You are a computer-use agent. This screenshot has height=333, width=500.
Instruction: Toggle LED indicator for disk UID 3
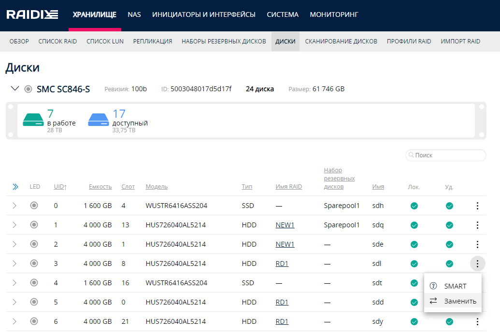34,264
